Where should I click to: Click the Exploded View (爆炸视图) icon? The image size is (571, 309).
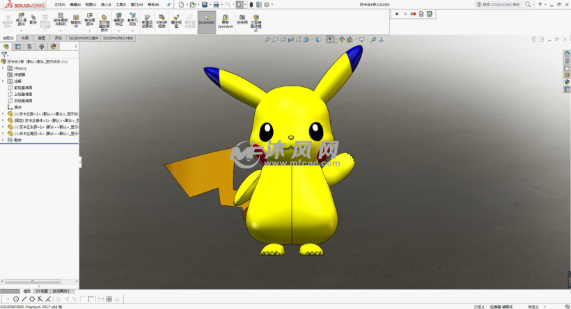[176, 21]
